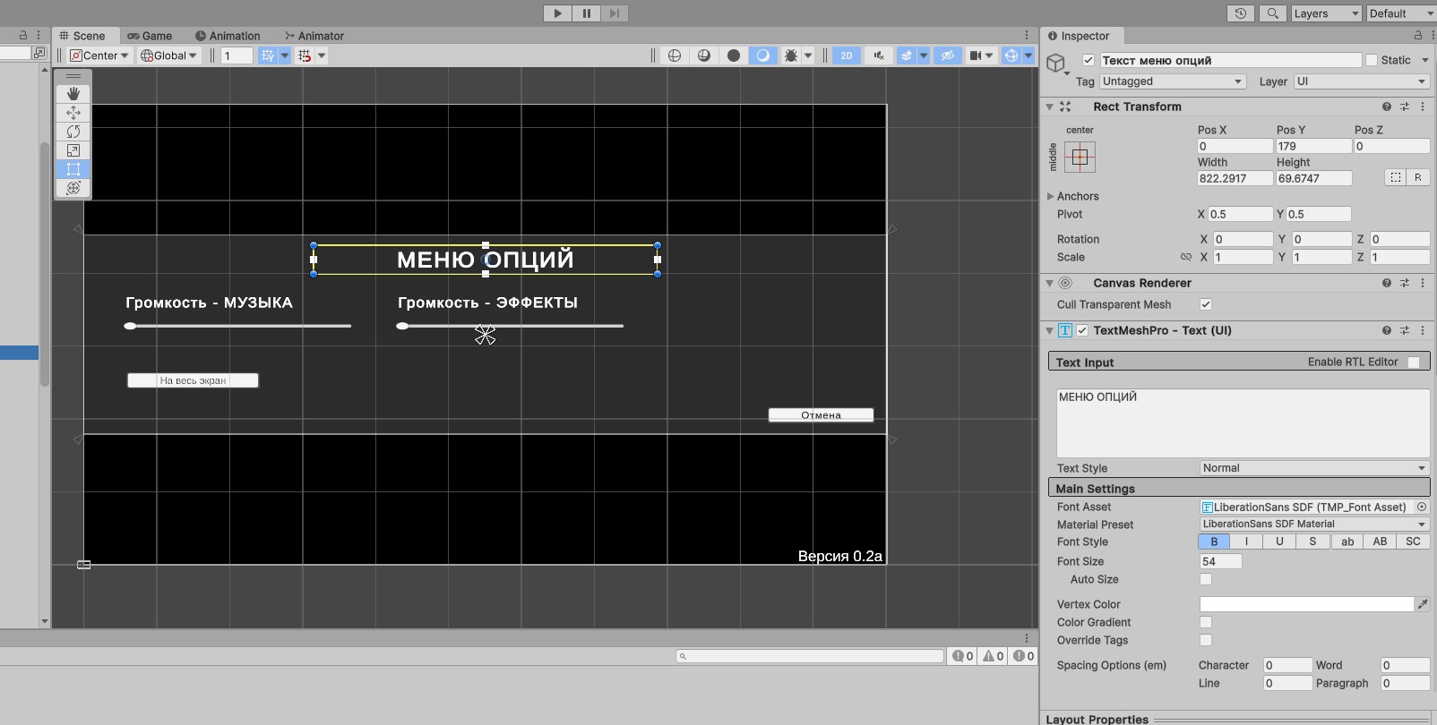Select the Move tool

pyautogui.click(x=73, y=112)
